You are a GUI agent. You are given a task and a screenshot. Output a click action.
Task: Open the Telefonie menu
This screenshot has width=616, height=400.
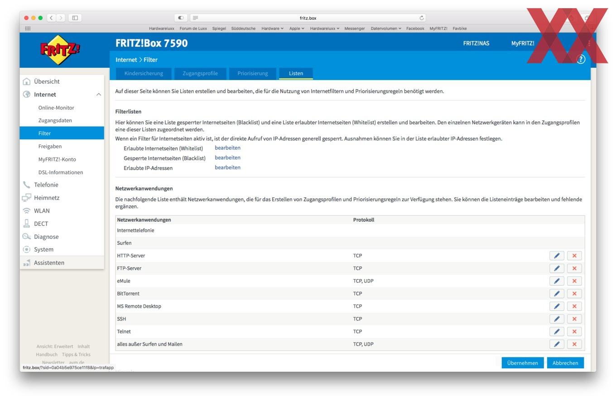coord(62,185)
